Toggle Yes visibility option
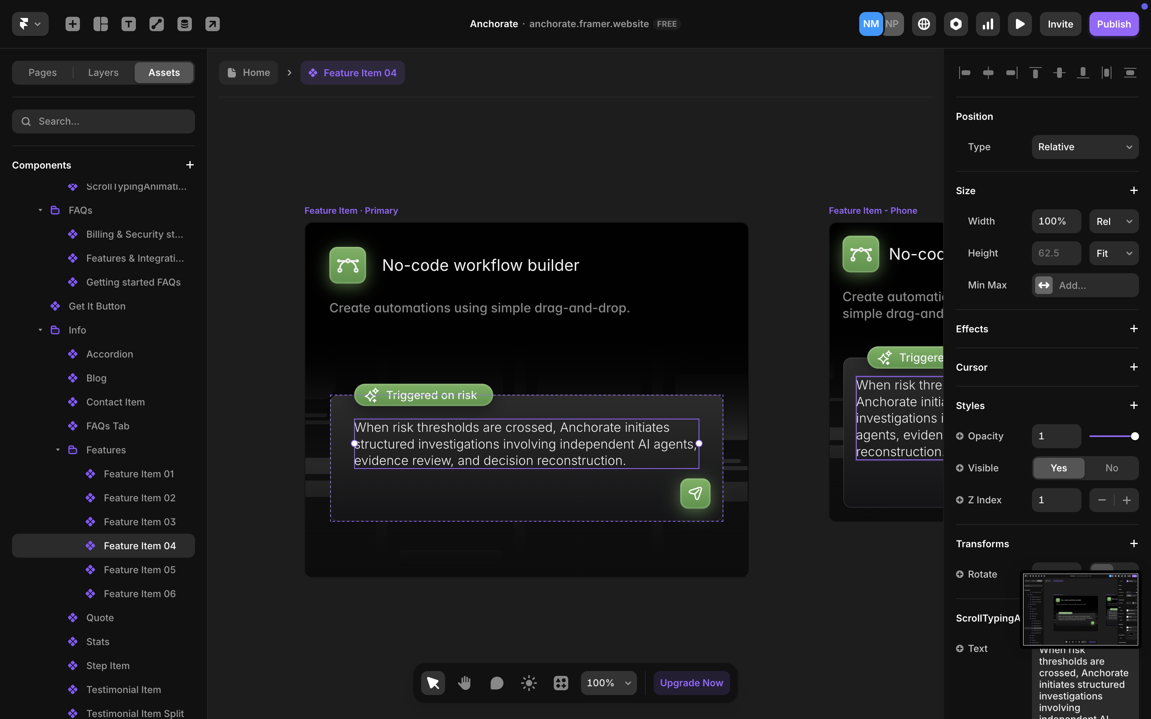1151x719 pixels. 1058,468
